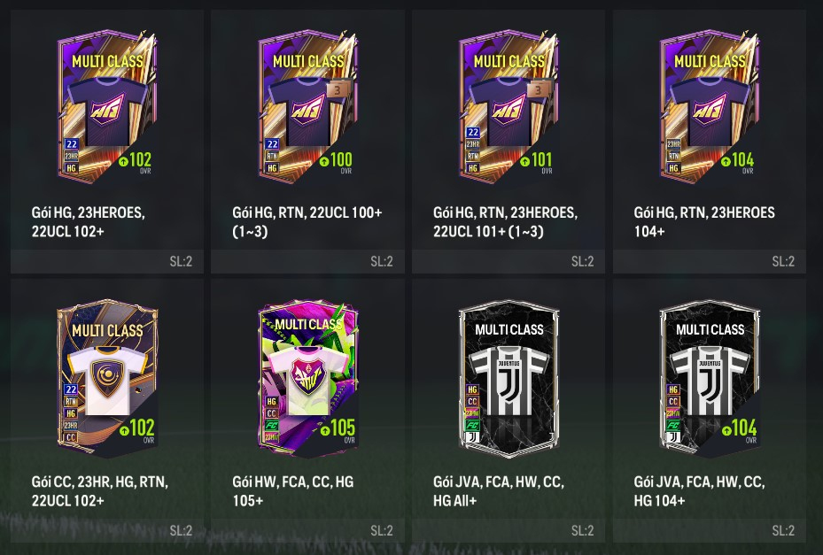Click the Juventus All+ Multi Class card

pos(509,378)
